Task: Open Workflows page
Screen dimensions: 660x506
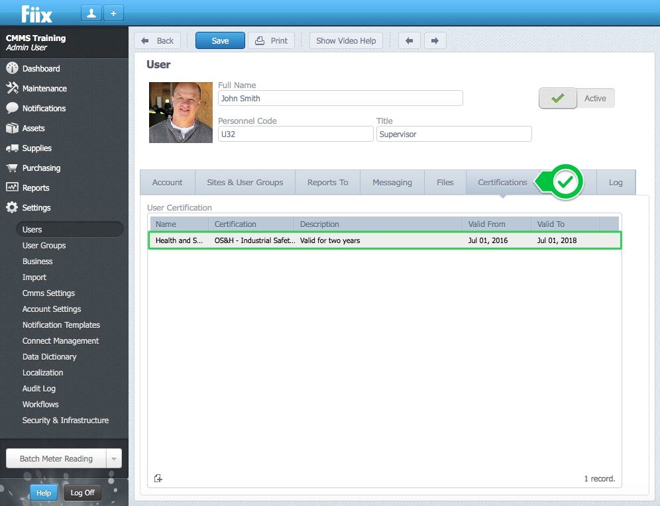Action: pyautogui.click(x=40, y=405)
